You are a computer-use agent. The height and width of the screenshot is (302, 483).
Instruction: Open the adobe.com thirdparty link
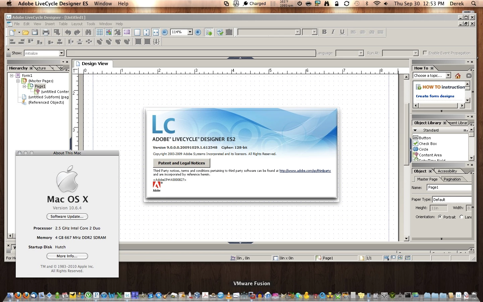305,171
